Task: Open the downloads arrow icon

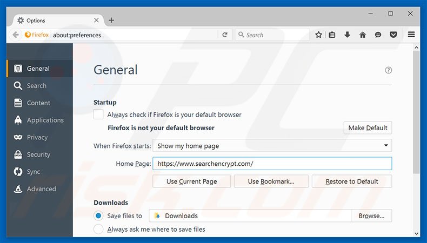Action: coord(347,35)
